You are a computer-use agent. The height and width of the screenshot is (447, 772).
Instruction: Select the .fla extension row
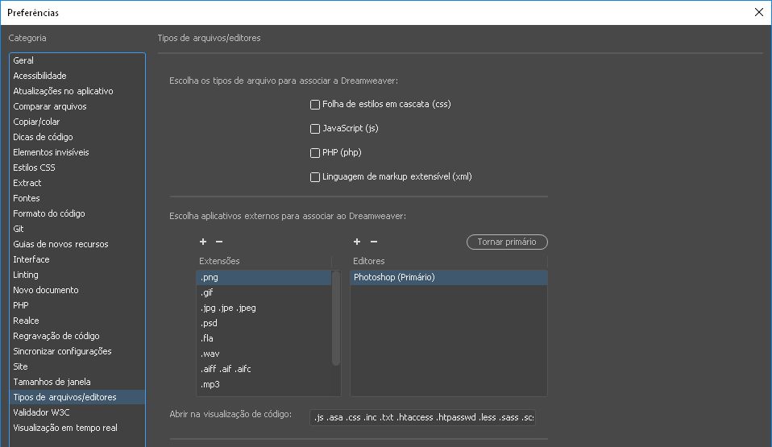tap(264, 338)
